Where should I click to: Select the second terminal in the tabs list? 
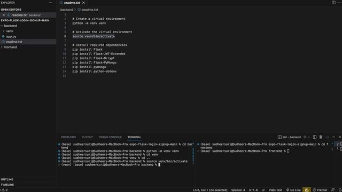click(x=338, y=149)
